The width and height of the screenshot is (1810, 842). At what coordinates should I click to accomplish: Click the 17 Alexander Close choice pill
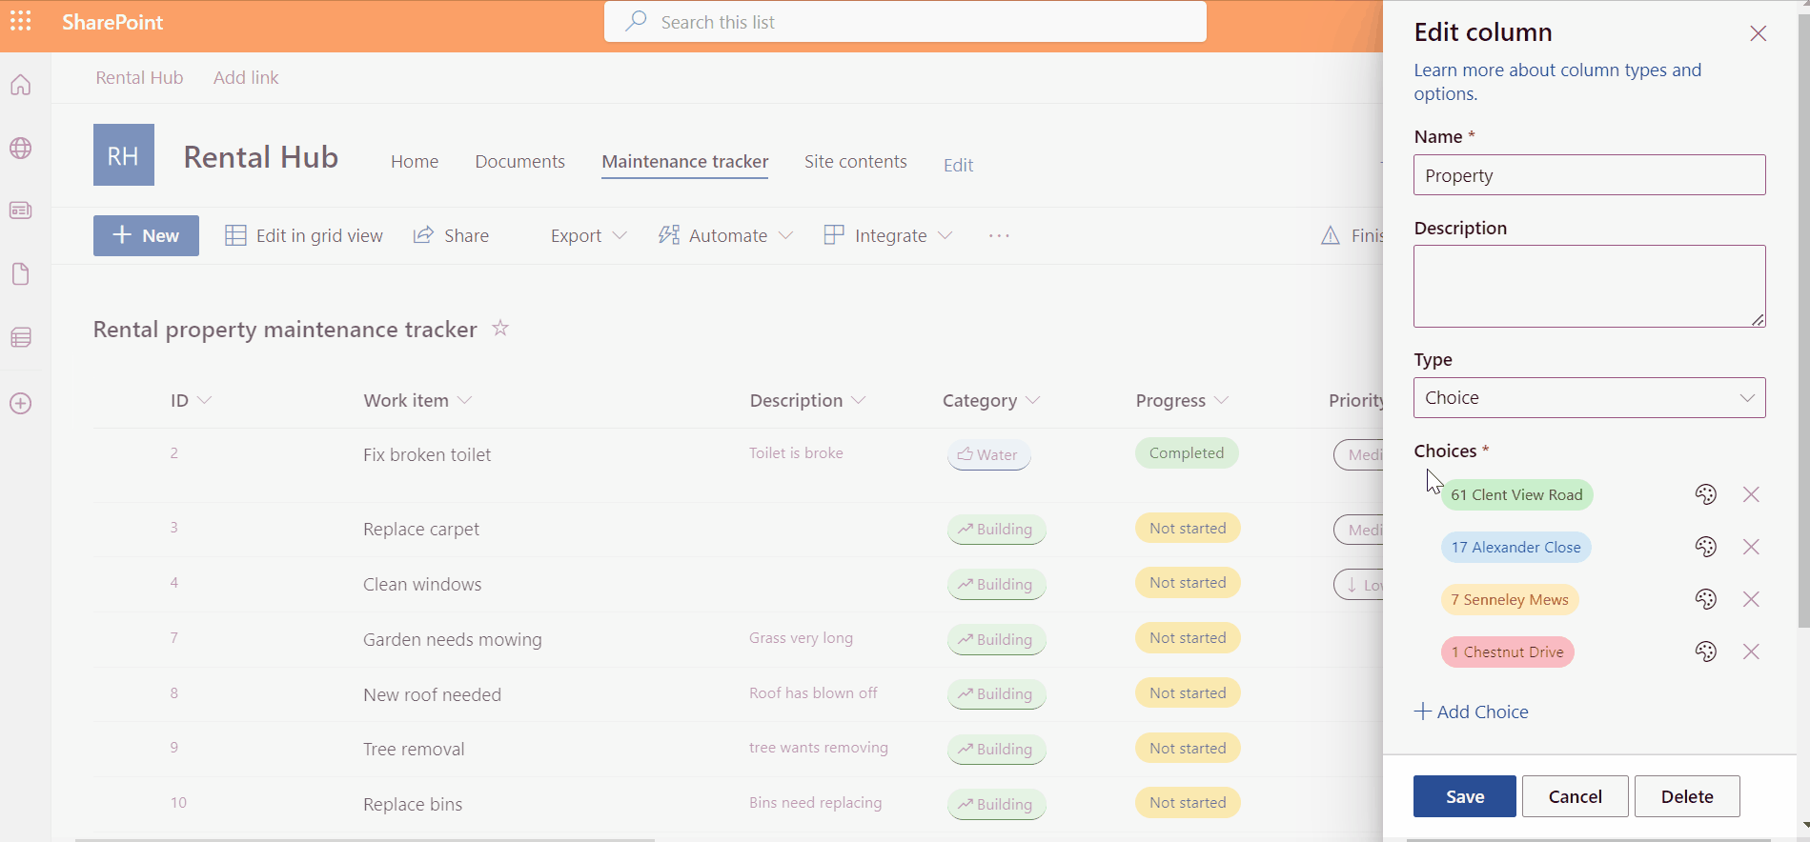(1516, 547)
